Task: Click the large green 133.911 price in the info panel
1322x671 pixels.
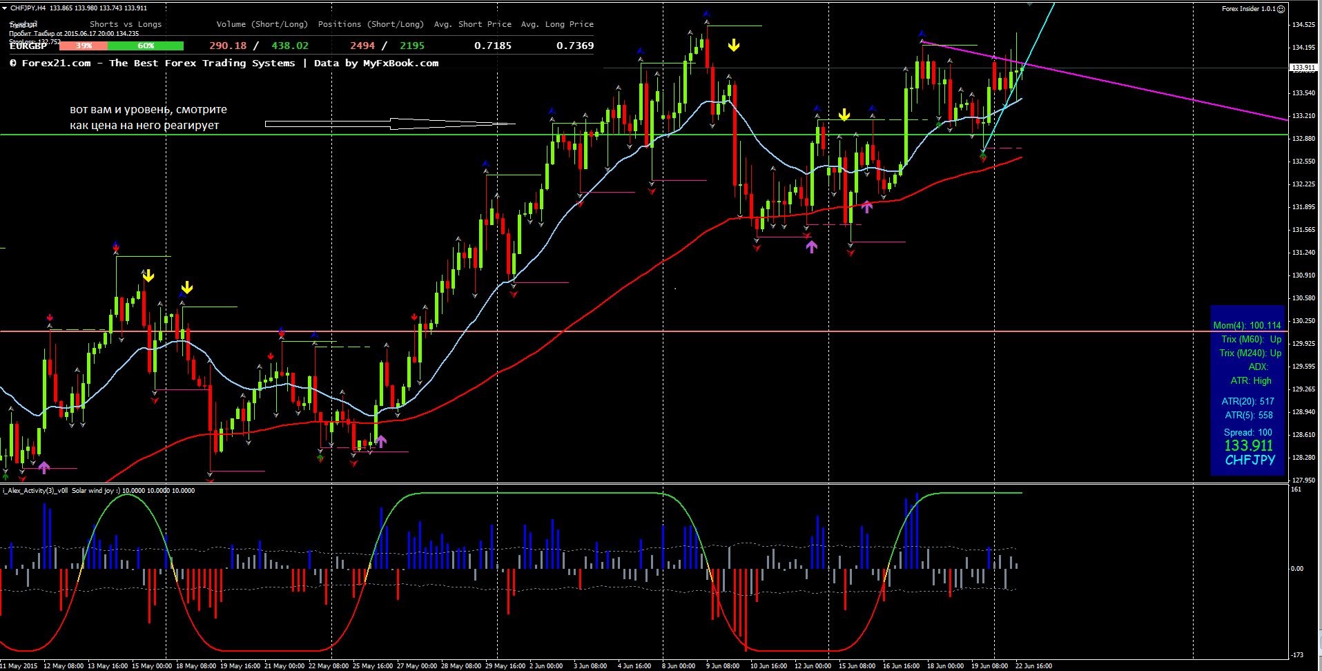Action: click(x=1248, y=446)
